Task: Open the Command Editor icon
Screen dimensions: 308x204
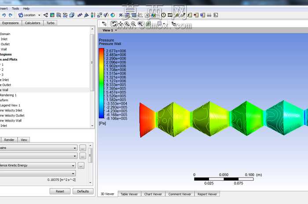Action: (x=216, y=15)
